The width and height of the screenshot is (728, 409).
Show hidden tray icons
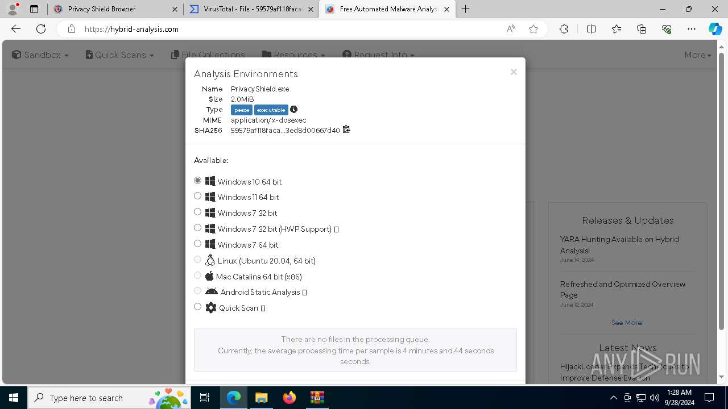click(x=613, y=398)
